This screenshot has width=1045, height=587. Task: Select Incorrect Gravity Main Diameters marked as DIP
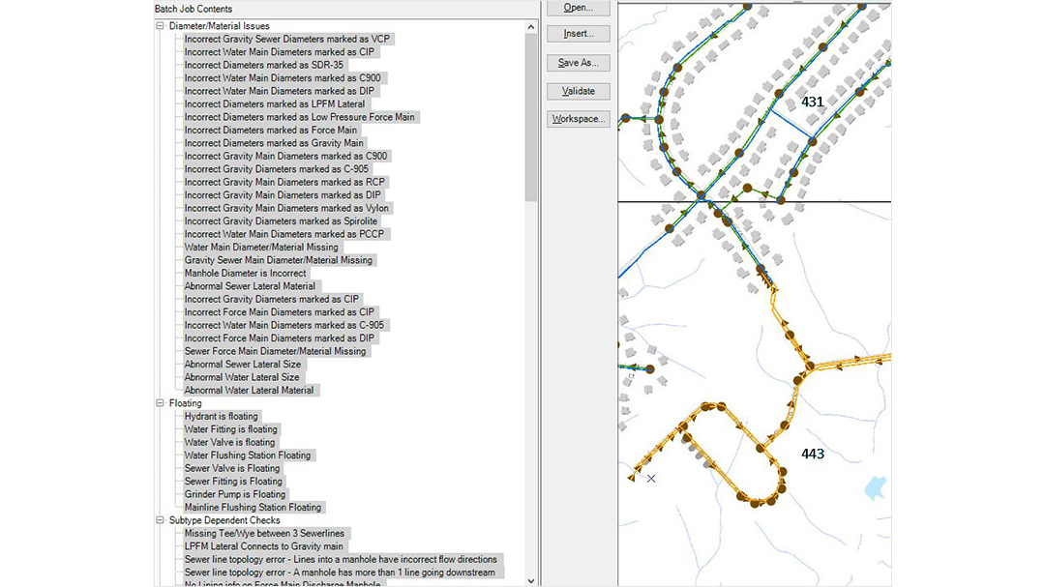pyautogui.click(x=283, y=195)
